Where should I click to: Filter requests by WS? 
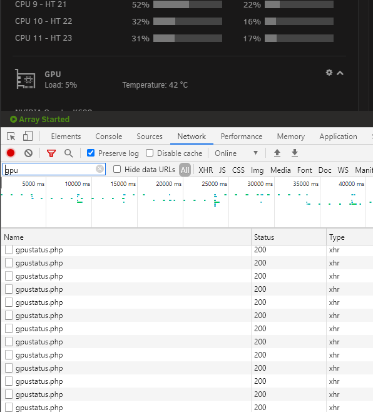(x=343, y=170)
